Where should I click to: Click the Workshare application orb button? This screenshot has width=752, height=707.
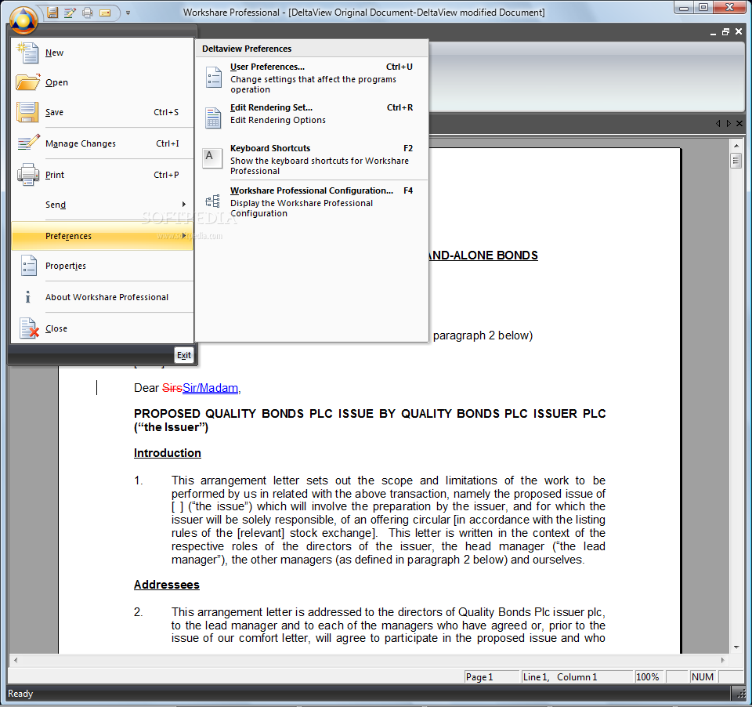point(23,20)
